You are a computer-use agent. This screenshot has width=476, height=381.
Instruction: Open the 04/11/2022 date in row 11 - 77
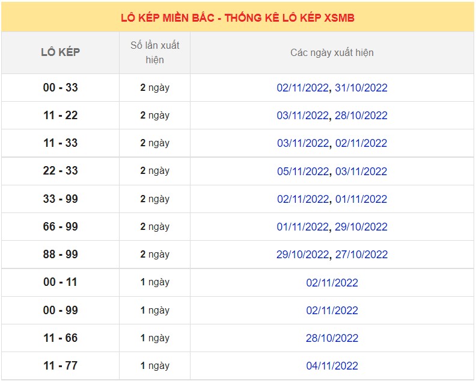pos(332,366)
